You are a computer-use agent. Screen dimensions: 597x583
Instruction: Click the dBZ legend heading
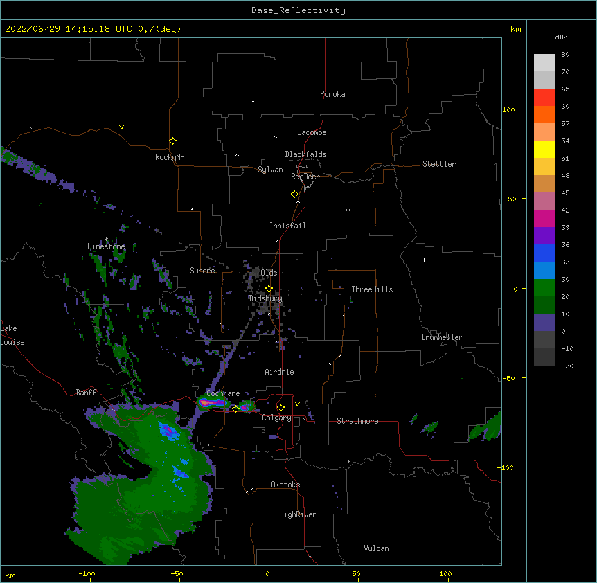click(x=561, y=37)
